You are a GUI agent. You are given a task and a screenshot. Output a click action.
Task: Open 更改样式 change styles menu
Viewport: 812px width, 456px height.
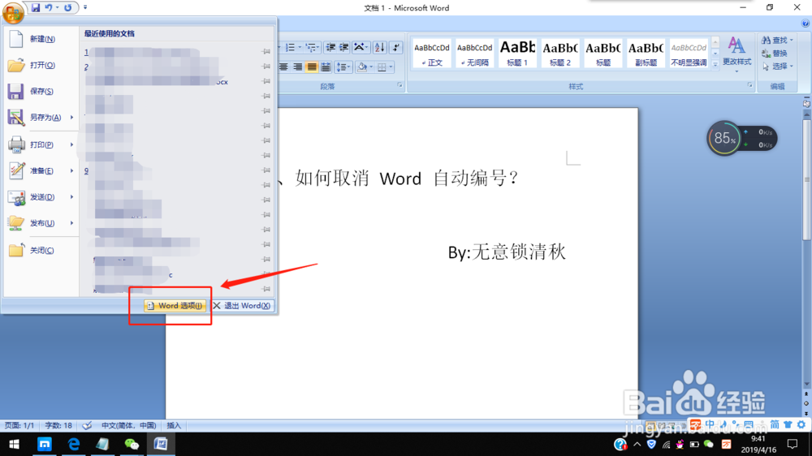[x=736, y=54]
